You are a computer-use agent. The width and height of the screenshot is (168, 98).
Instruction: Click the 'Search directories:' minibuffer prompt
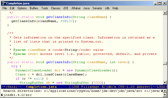pyautogui.click(x=22, y=91)
